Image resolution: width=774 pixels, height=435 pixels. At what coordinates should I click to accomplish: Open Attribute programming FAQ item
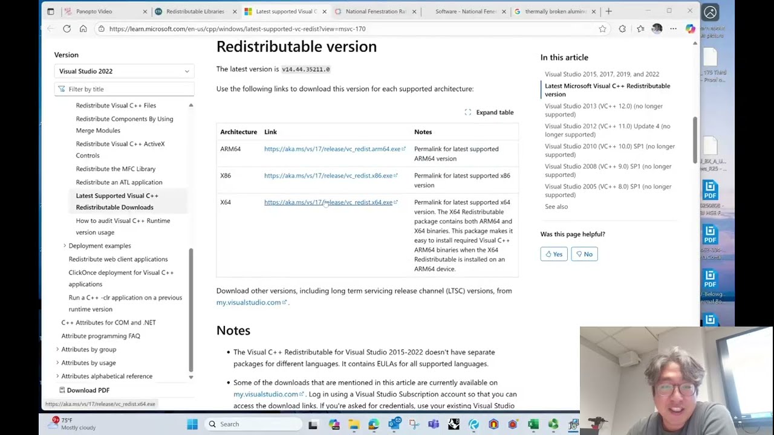(100, 336)
